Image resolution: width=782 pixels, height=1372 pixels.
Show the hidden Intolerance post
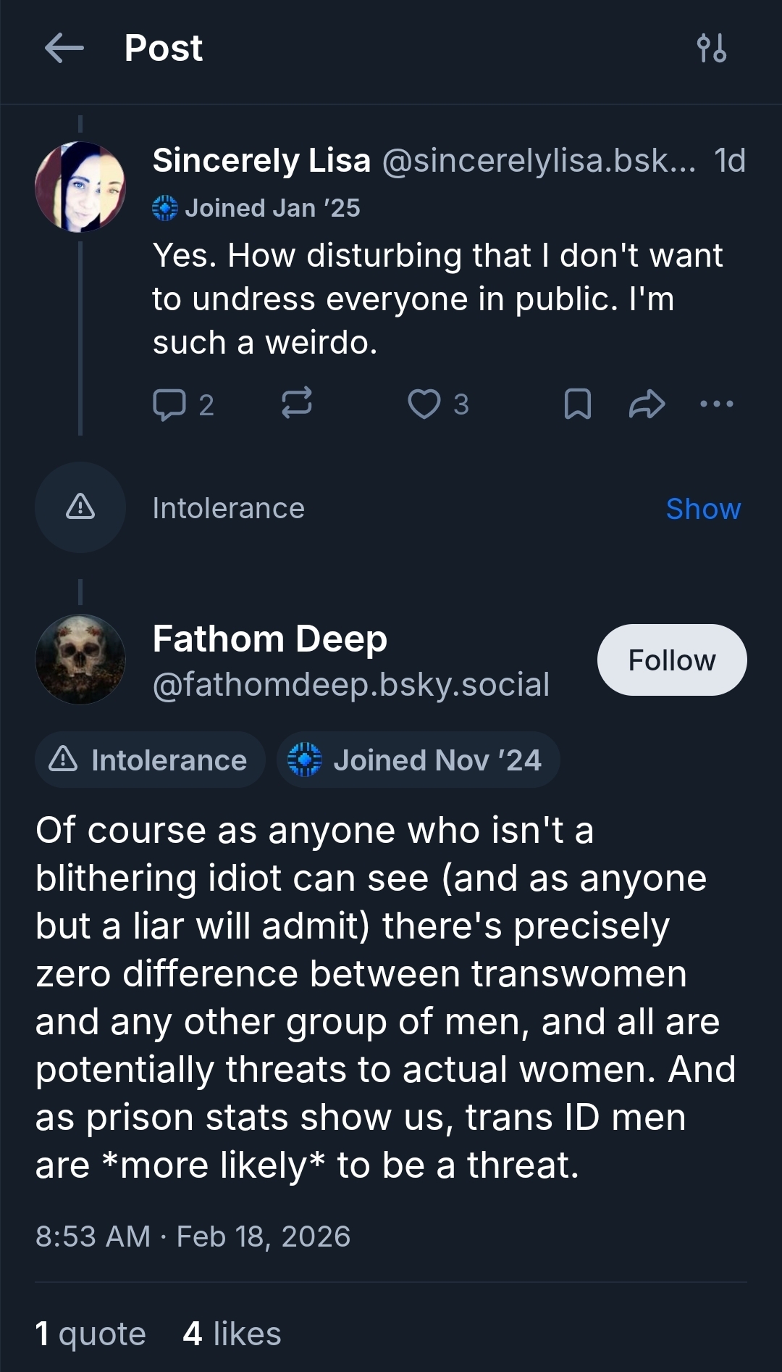703,509
